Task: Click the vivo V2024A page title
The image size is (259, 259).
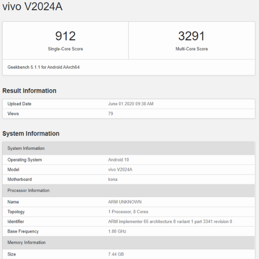Action: [31, 7]
